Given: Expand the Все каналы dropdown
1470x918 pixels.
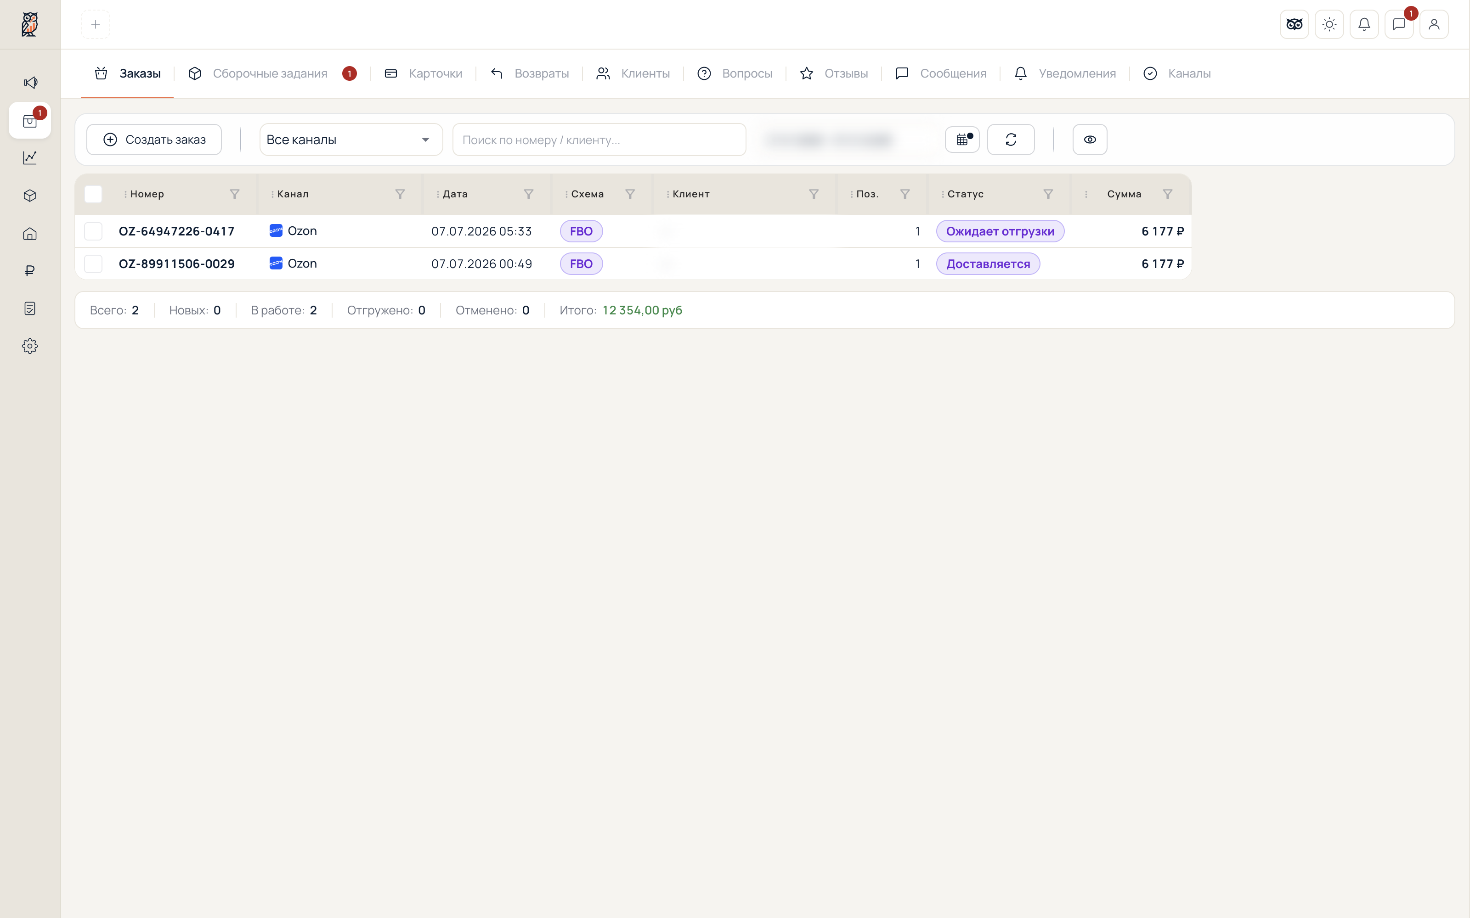Looking at the screenshot, I should click(x=351, y=140).
